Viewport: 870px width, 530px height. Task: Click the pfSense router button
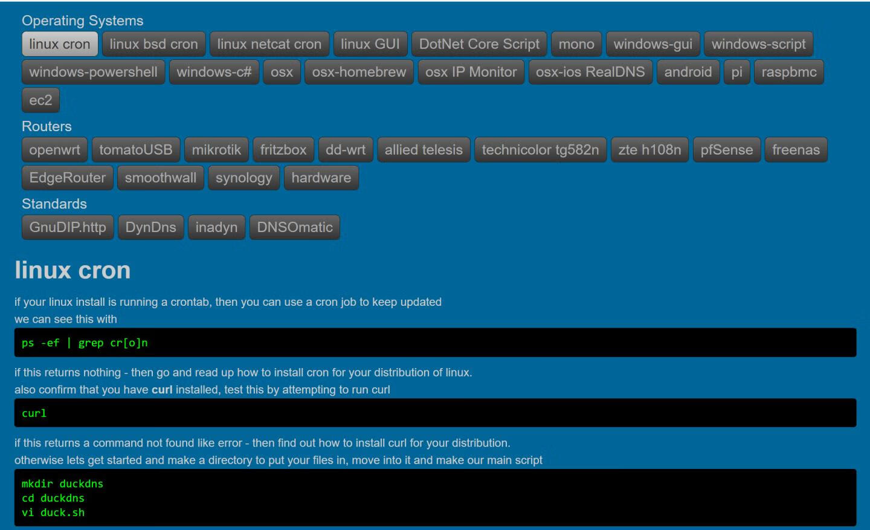pos(726,150)
